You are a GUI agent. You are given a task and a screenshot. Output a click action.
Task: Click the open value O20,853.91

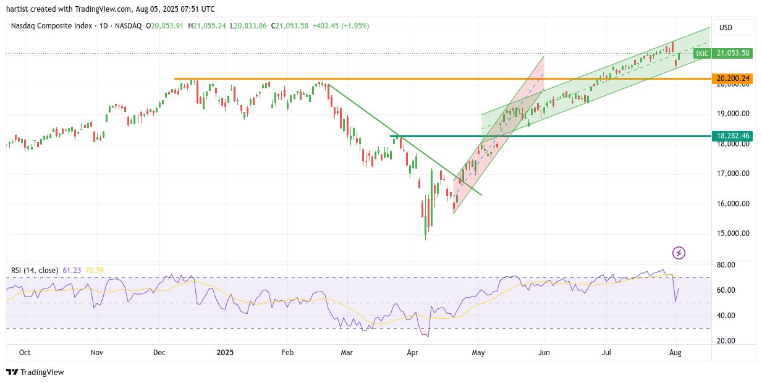pos(164,26)
